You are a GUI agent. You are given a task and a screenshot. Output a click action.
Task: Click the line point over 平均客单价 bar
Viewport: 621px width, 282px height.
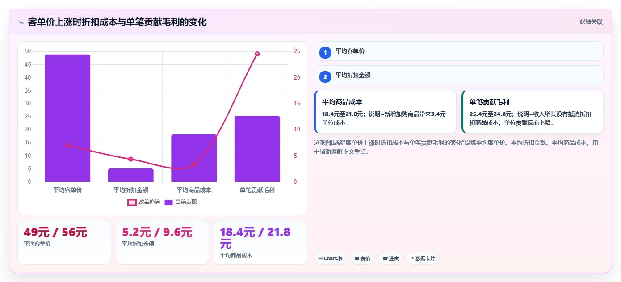point(67,145)
